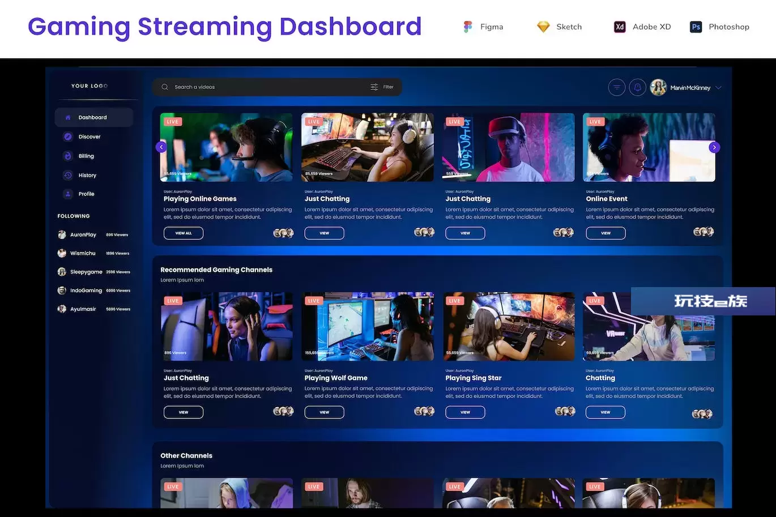
Task: Open the Dashboard menu item
Action: pos(94,117)
